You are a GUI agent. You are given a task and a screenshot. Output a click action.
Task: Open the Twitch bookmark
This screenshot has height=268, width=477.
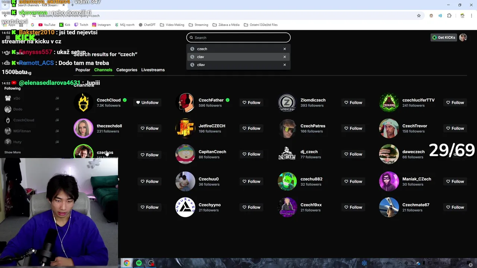(81, 25)
